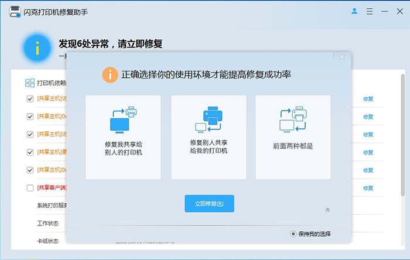Select the 修复别人共享给我的打印机 icon

(208, 118)
